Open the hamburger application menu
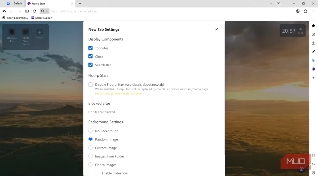The image size is (318, 176). [x=313, y=11]
